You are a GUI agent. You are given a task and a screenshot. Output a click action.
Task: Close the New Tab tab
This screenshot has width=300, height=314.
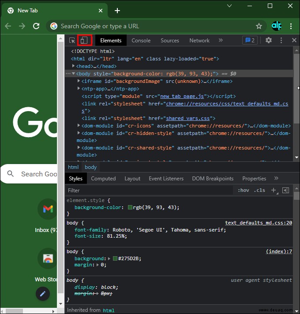101,11
